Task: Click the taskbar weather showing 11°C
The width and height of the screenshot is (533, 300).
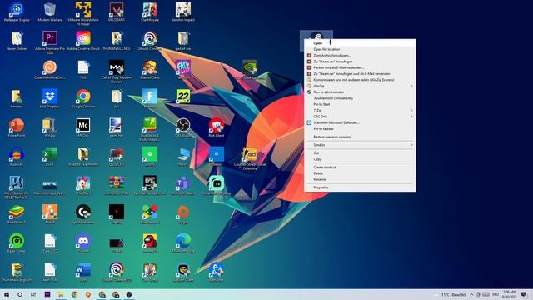Action: click(x=451, y=294)
